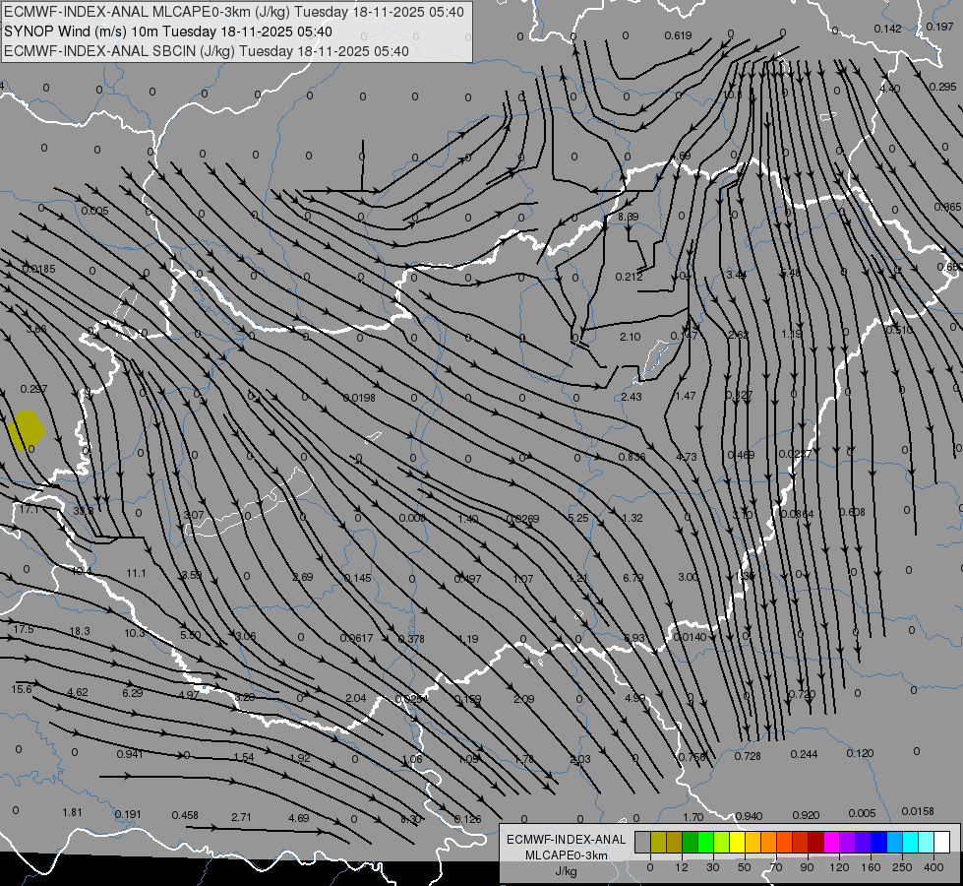
Task: Click the grid value 0.940
Action: pos(750,816)
